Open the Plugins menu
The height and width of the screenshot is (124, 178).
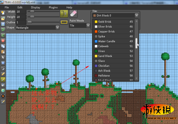53,7
